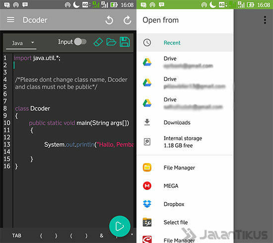Open the Dcoder hamburger menu
Image resolution: width=273 pixels, height=243 pixels.
pyautogui.click(x=10, y=20)
